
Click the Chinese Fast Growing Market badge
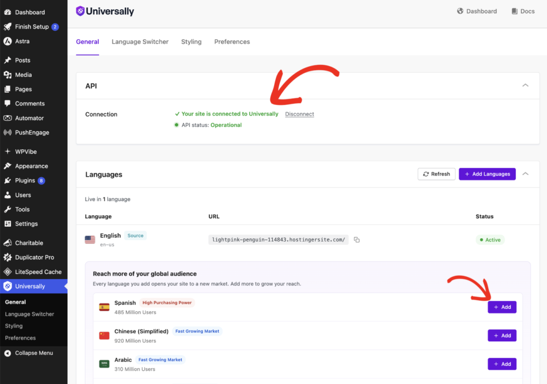click(x=197, y=332)
